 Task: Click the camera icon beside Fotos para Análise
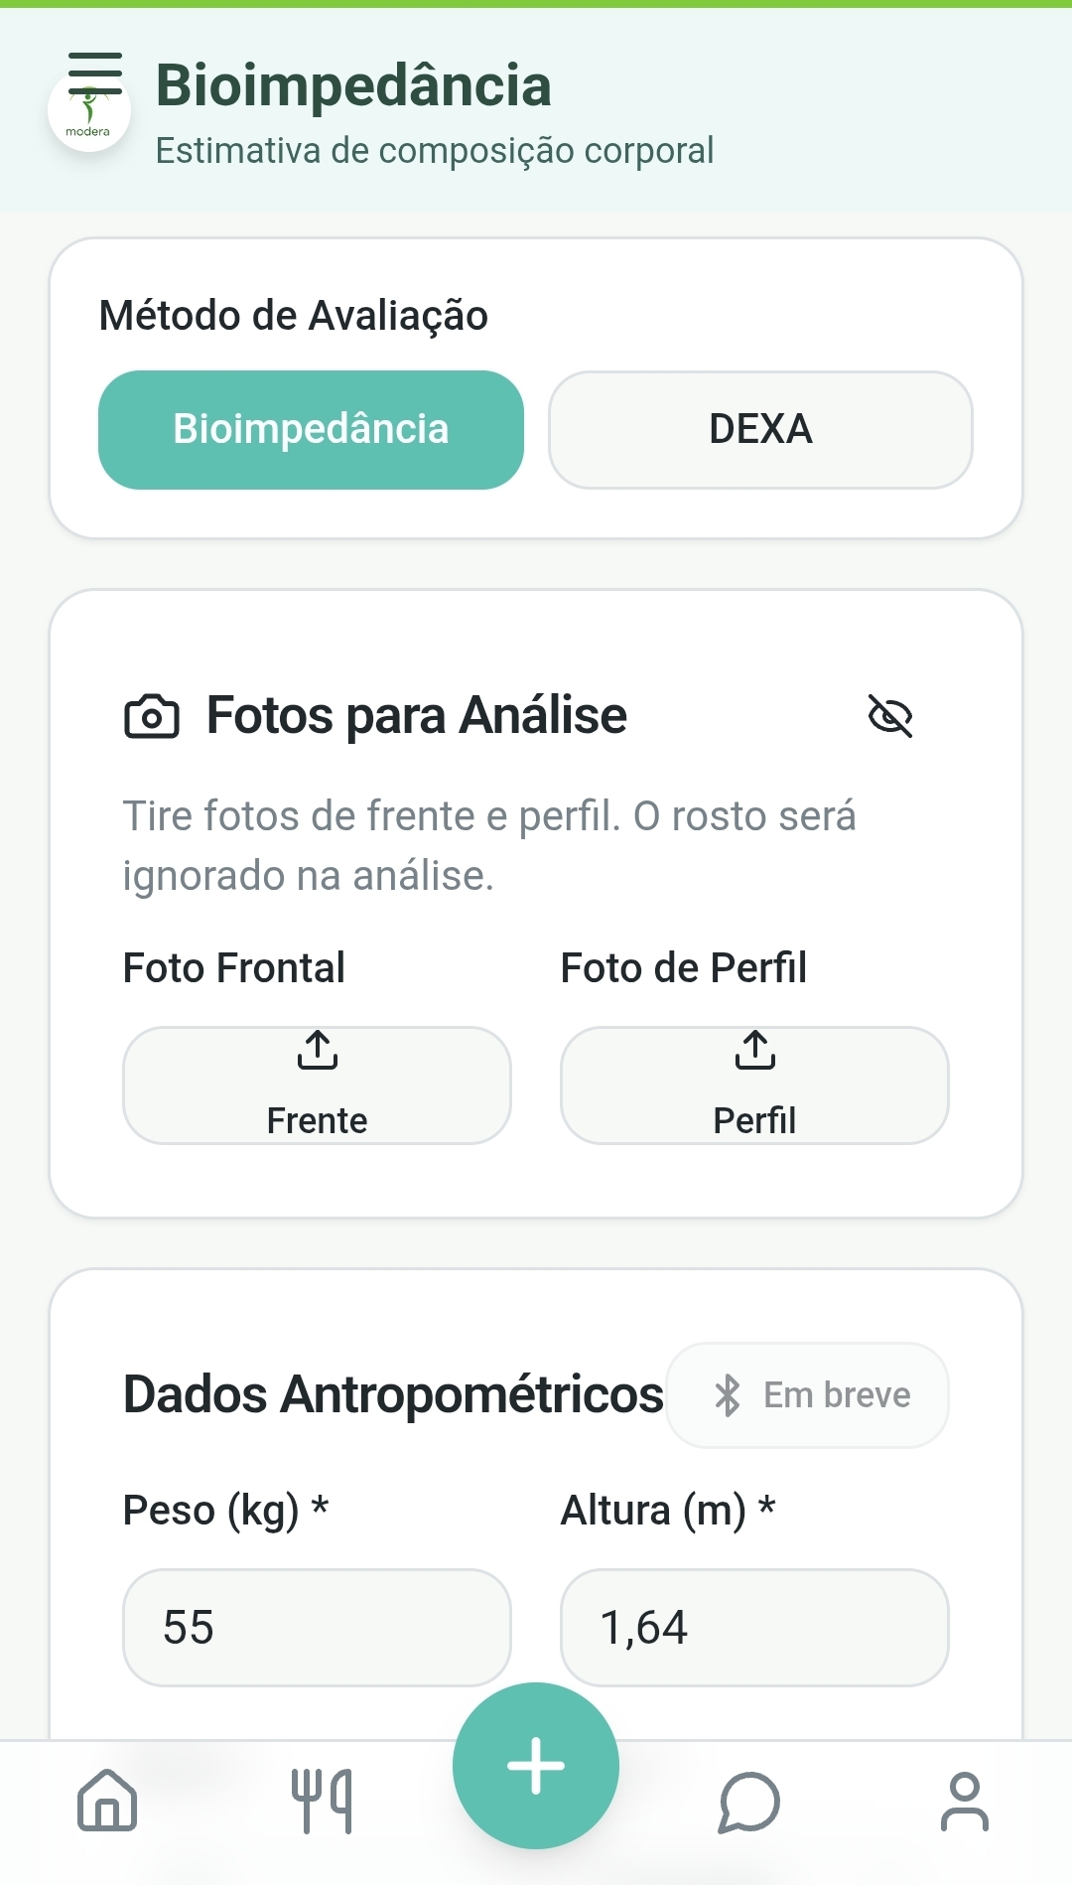(152, 717)
